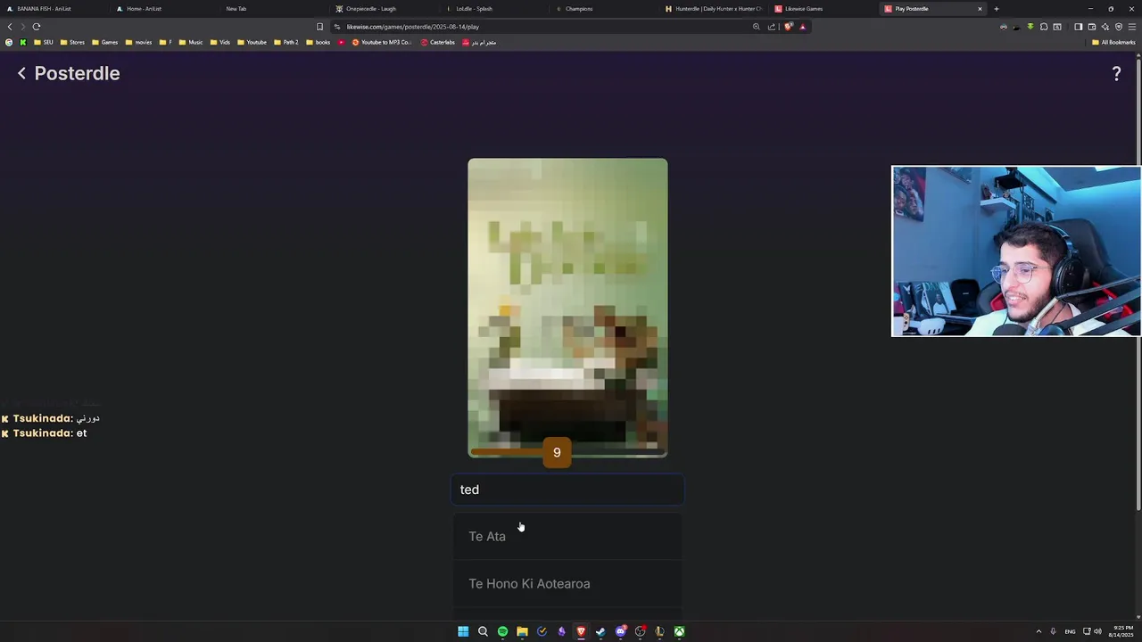Open the All Bookmarks folder
This screenshot has width=1142, height=642.
point(1113,42)
